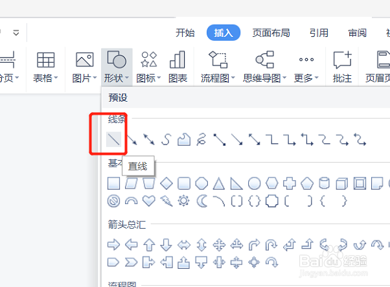Select the right block arrow
Viewport: 390px width, 287px height.
(x=113, y=245)
